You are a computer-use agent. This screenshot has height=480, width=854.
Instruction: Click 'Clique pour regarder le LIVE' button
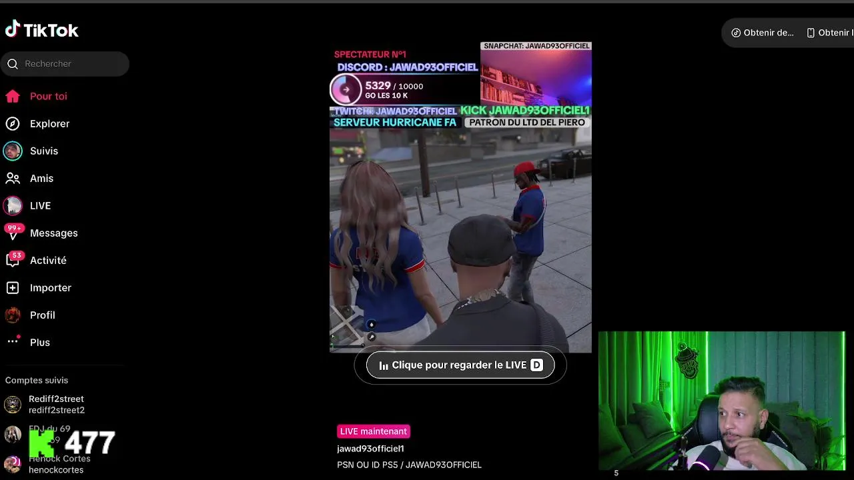(x=460, y=365)
